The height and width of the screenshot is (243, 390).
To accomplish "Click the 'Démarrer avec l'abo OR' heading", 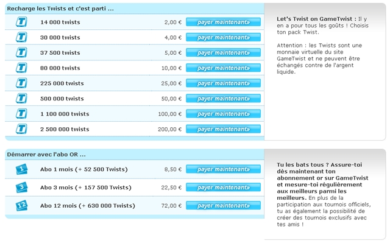I will 46,154.
